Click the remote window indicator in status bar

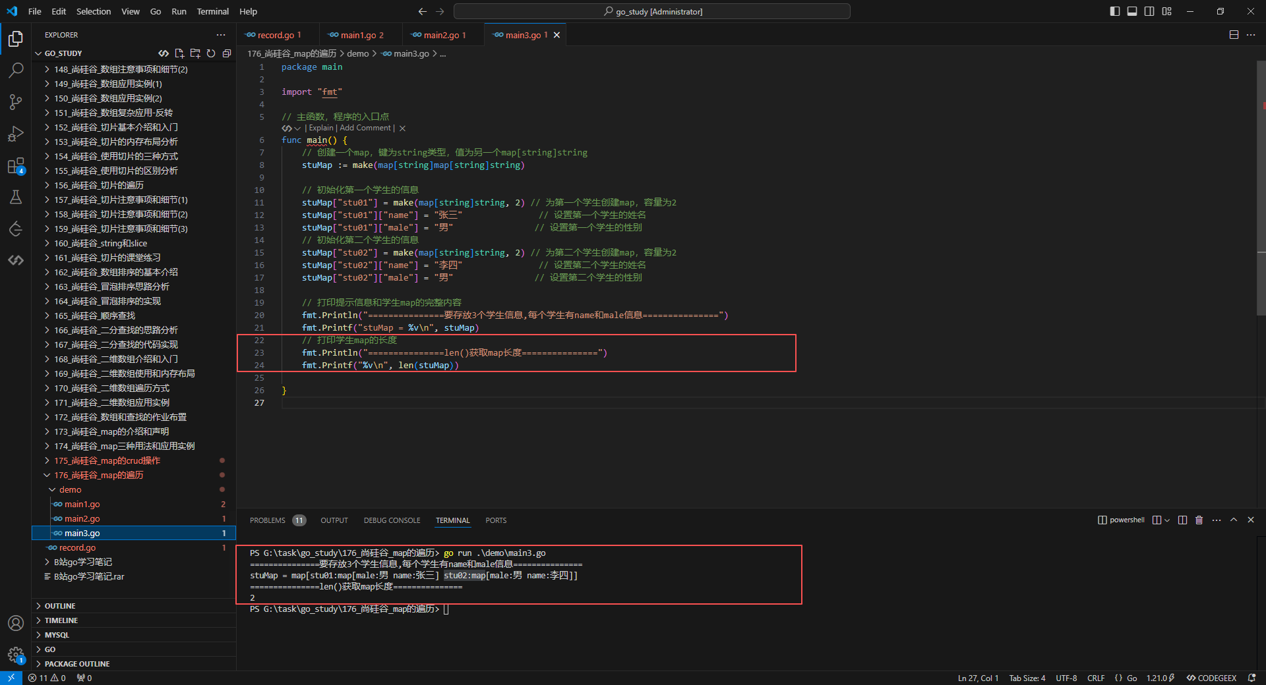[x=11, y=678]
